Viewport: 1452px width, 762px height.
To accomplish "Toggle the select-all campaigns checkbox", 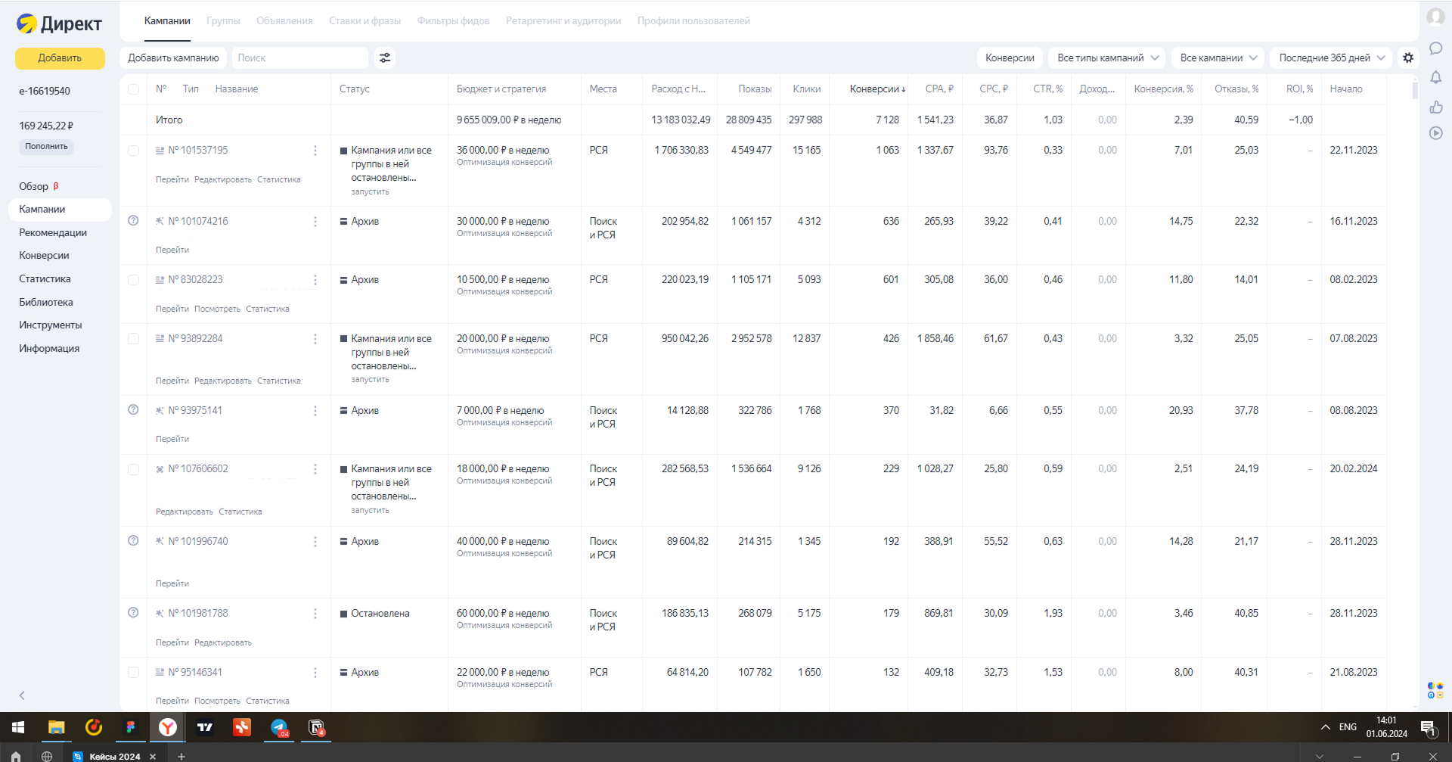I will (x=133, y=89).
